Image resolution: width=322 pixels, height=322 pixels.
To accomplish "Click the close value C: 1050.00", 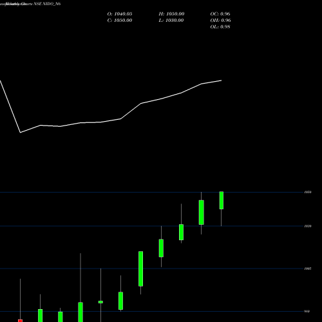I will click(120, 21).
